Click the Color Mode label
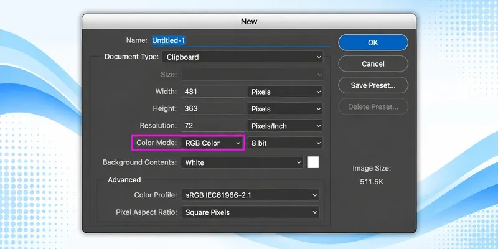Viewport: 498px width, 249px height. (156, 143)
